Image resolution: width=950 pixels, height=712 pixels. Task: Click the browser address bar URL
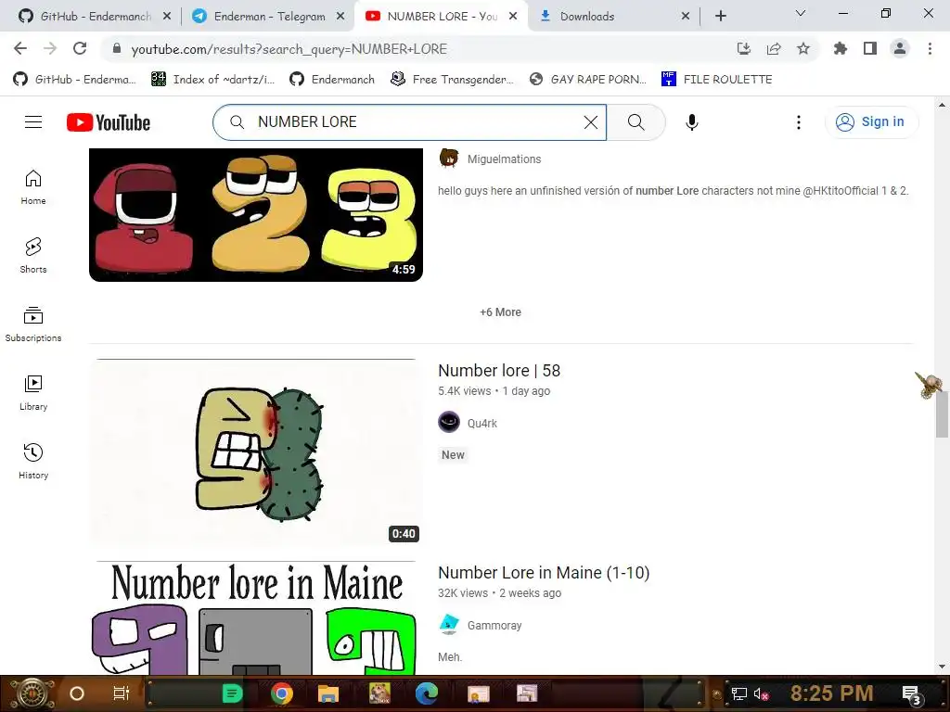click(289, 49)
